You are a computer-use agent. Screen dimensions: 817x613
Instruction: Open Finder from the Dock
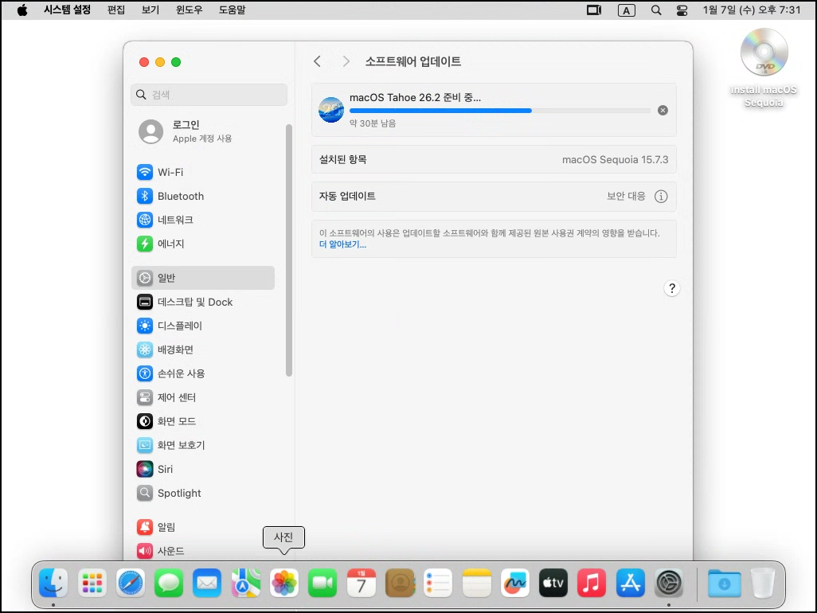pos(53,583)
